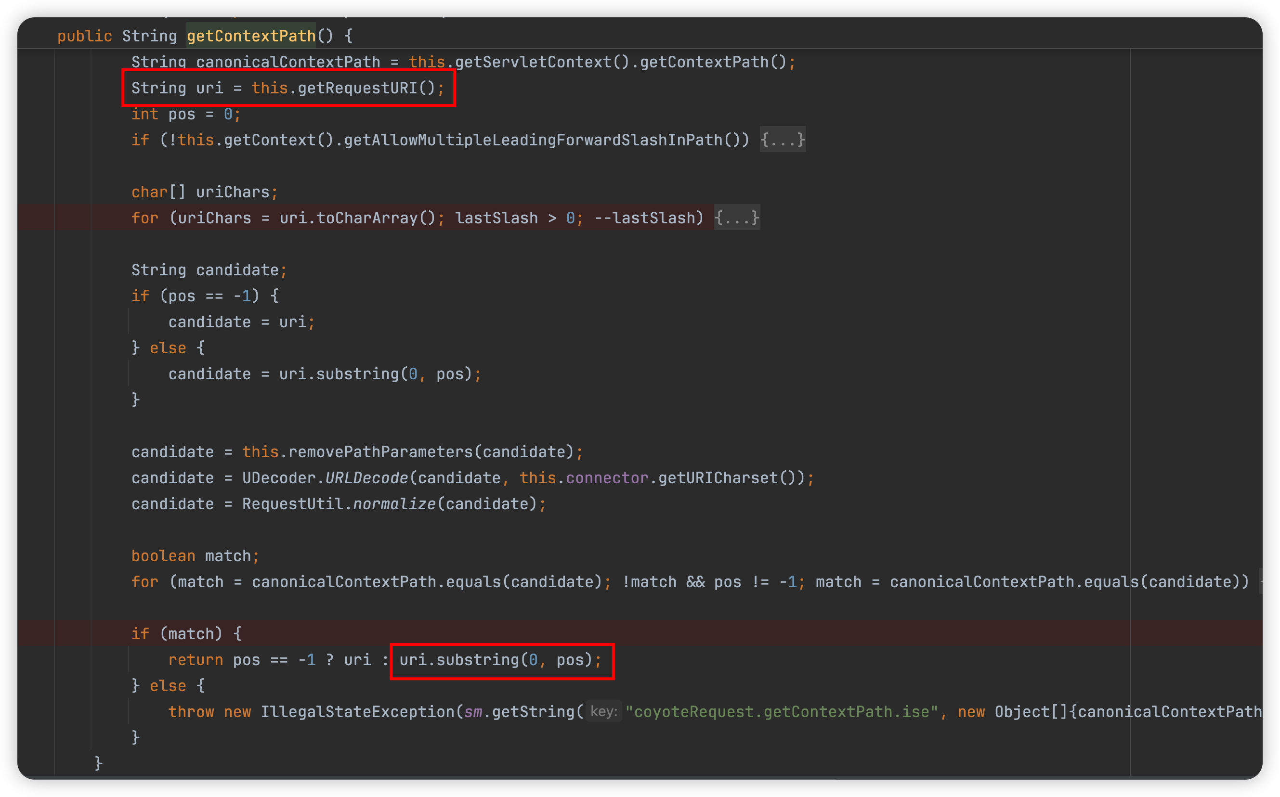Click the highlighted "if (match)" line
The width and height of the screenshot is (1280, 797).
pos(186,634)
